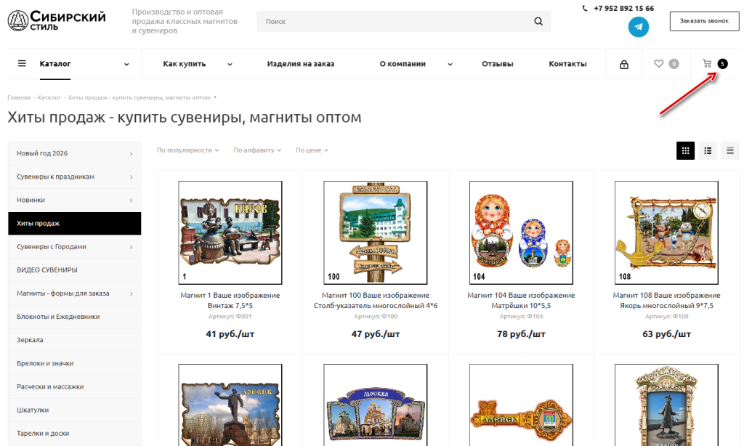Open Блокноты и Ежедневники category
Screen dimensions: 744x446
(x=75, y=317)
